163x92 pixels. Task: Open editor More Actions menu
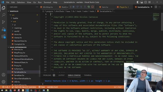(160, 7)
